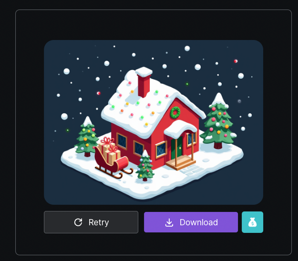
Task: Open the generated Christmas house image
Action: (154, 122)
